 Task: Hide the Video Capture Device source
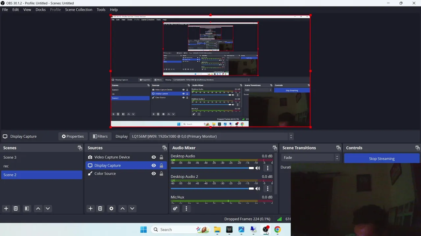pos(154,157)
